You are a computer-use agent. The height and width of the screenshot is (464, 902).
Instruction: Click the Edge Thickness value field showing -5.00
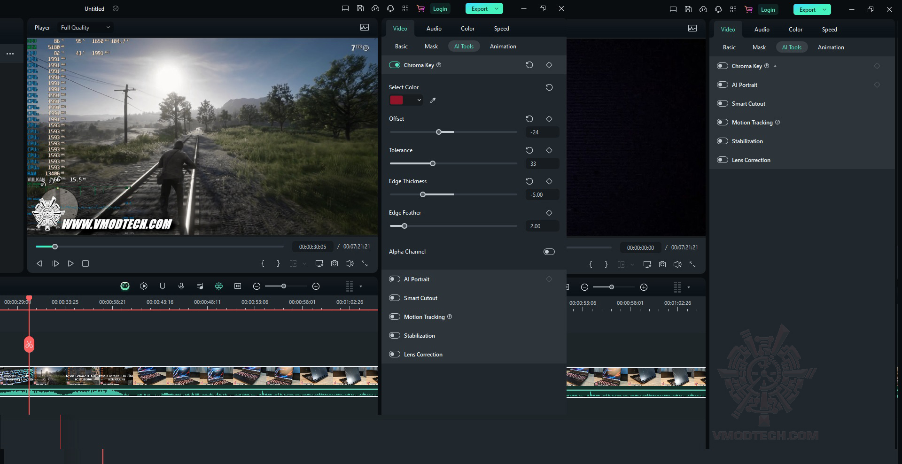[x=542, y=194]
